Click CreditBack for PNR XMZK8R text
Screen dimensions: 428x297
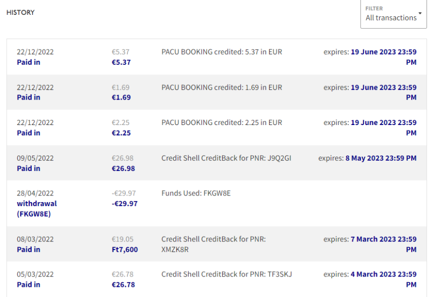point(214,244)
